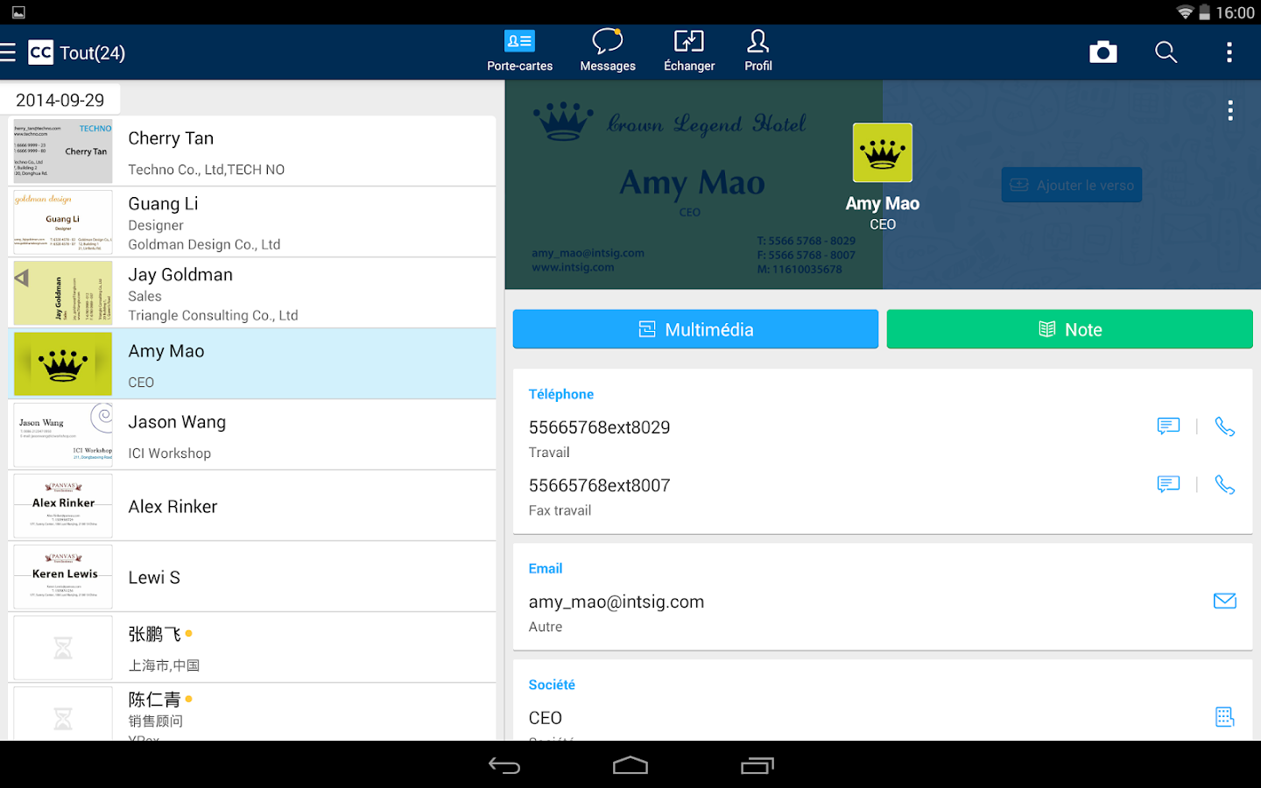
Task: Click Ajouter le verso to add card back
Action: (1071, 185)
